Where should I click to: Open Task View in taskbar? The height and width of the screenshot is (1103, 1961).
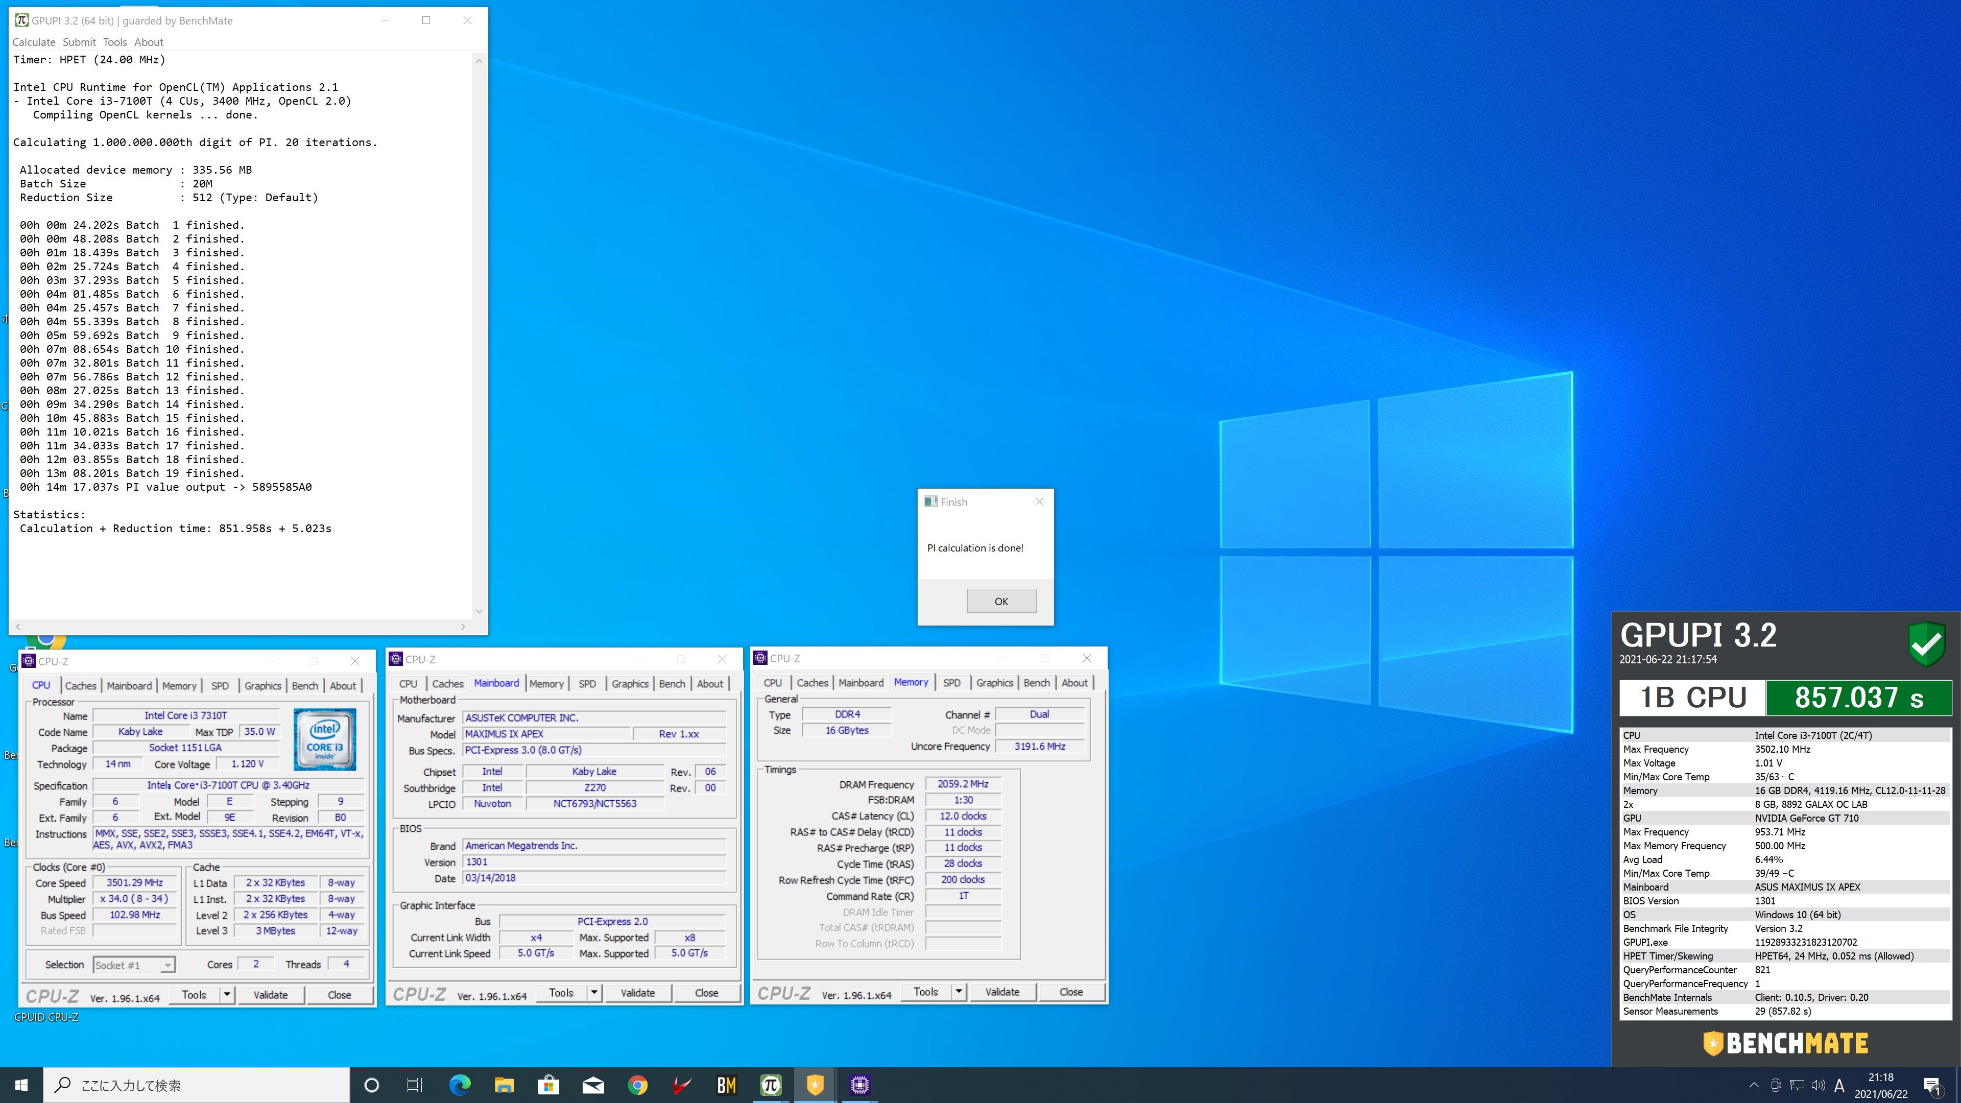(x=415, y=1085)
